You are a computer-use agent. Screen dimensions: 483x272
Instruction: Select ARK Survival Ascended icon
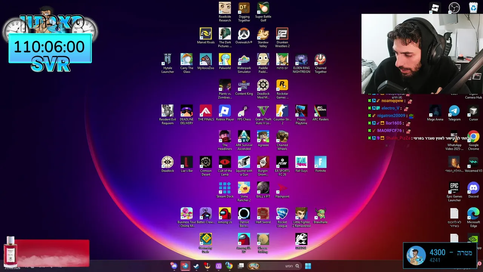[244, 141]
